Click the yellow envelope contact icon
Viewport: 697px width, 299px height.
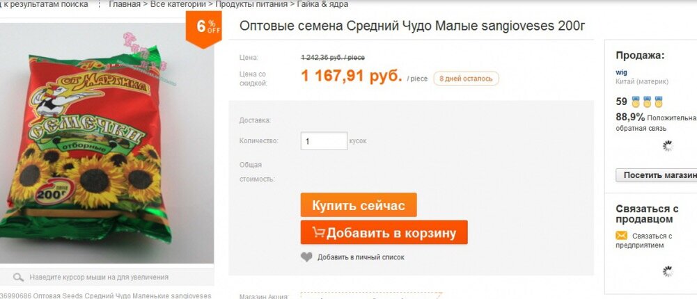[x=621, y=236]
